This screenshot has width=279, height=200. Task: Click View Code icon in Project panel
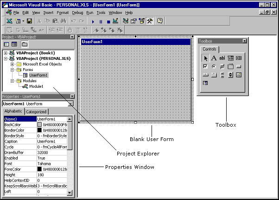6,44
